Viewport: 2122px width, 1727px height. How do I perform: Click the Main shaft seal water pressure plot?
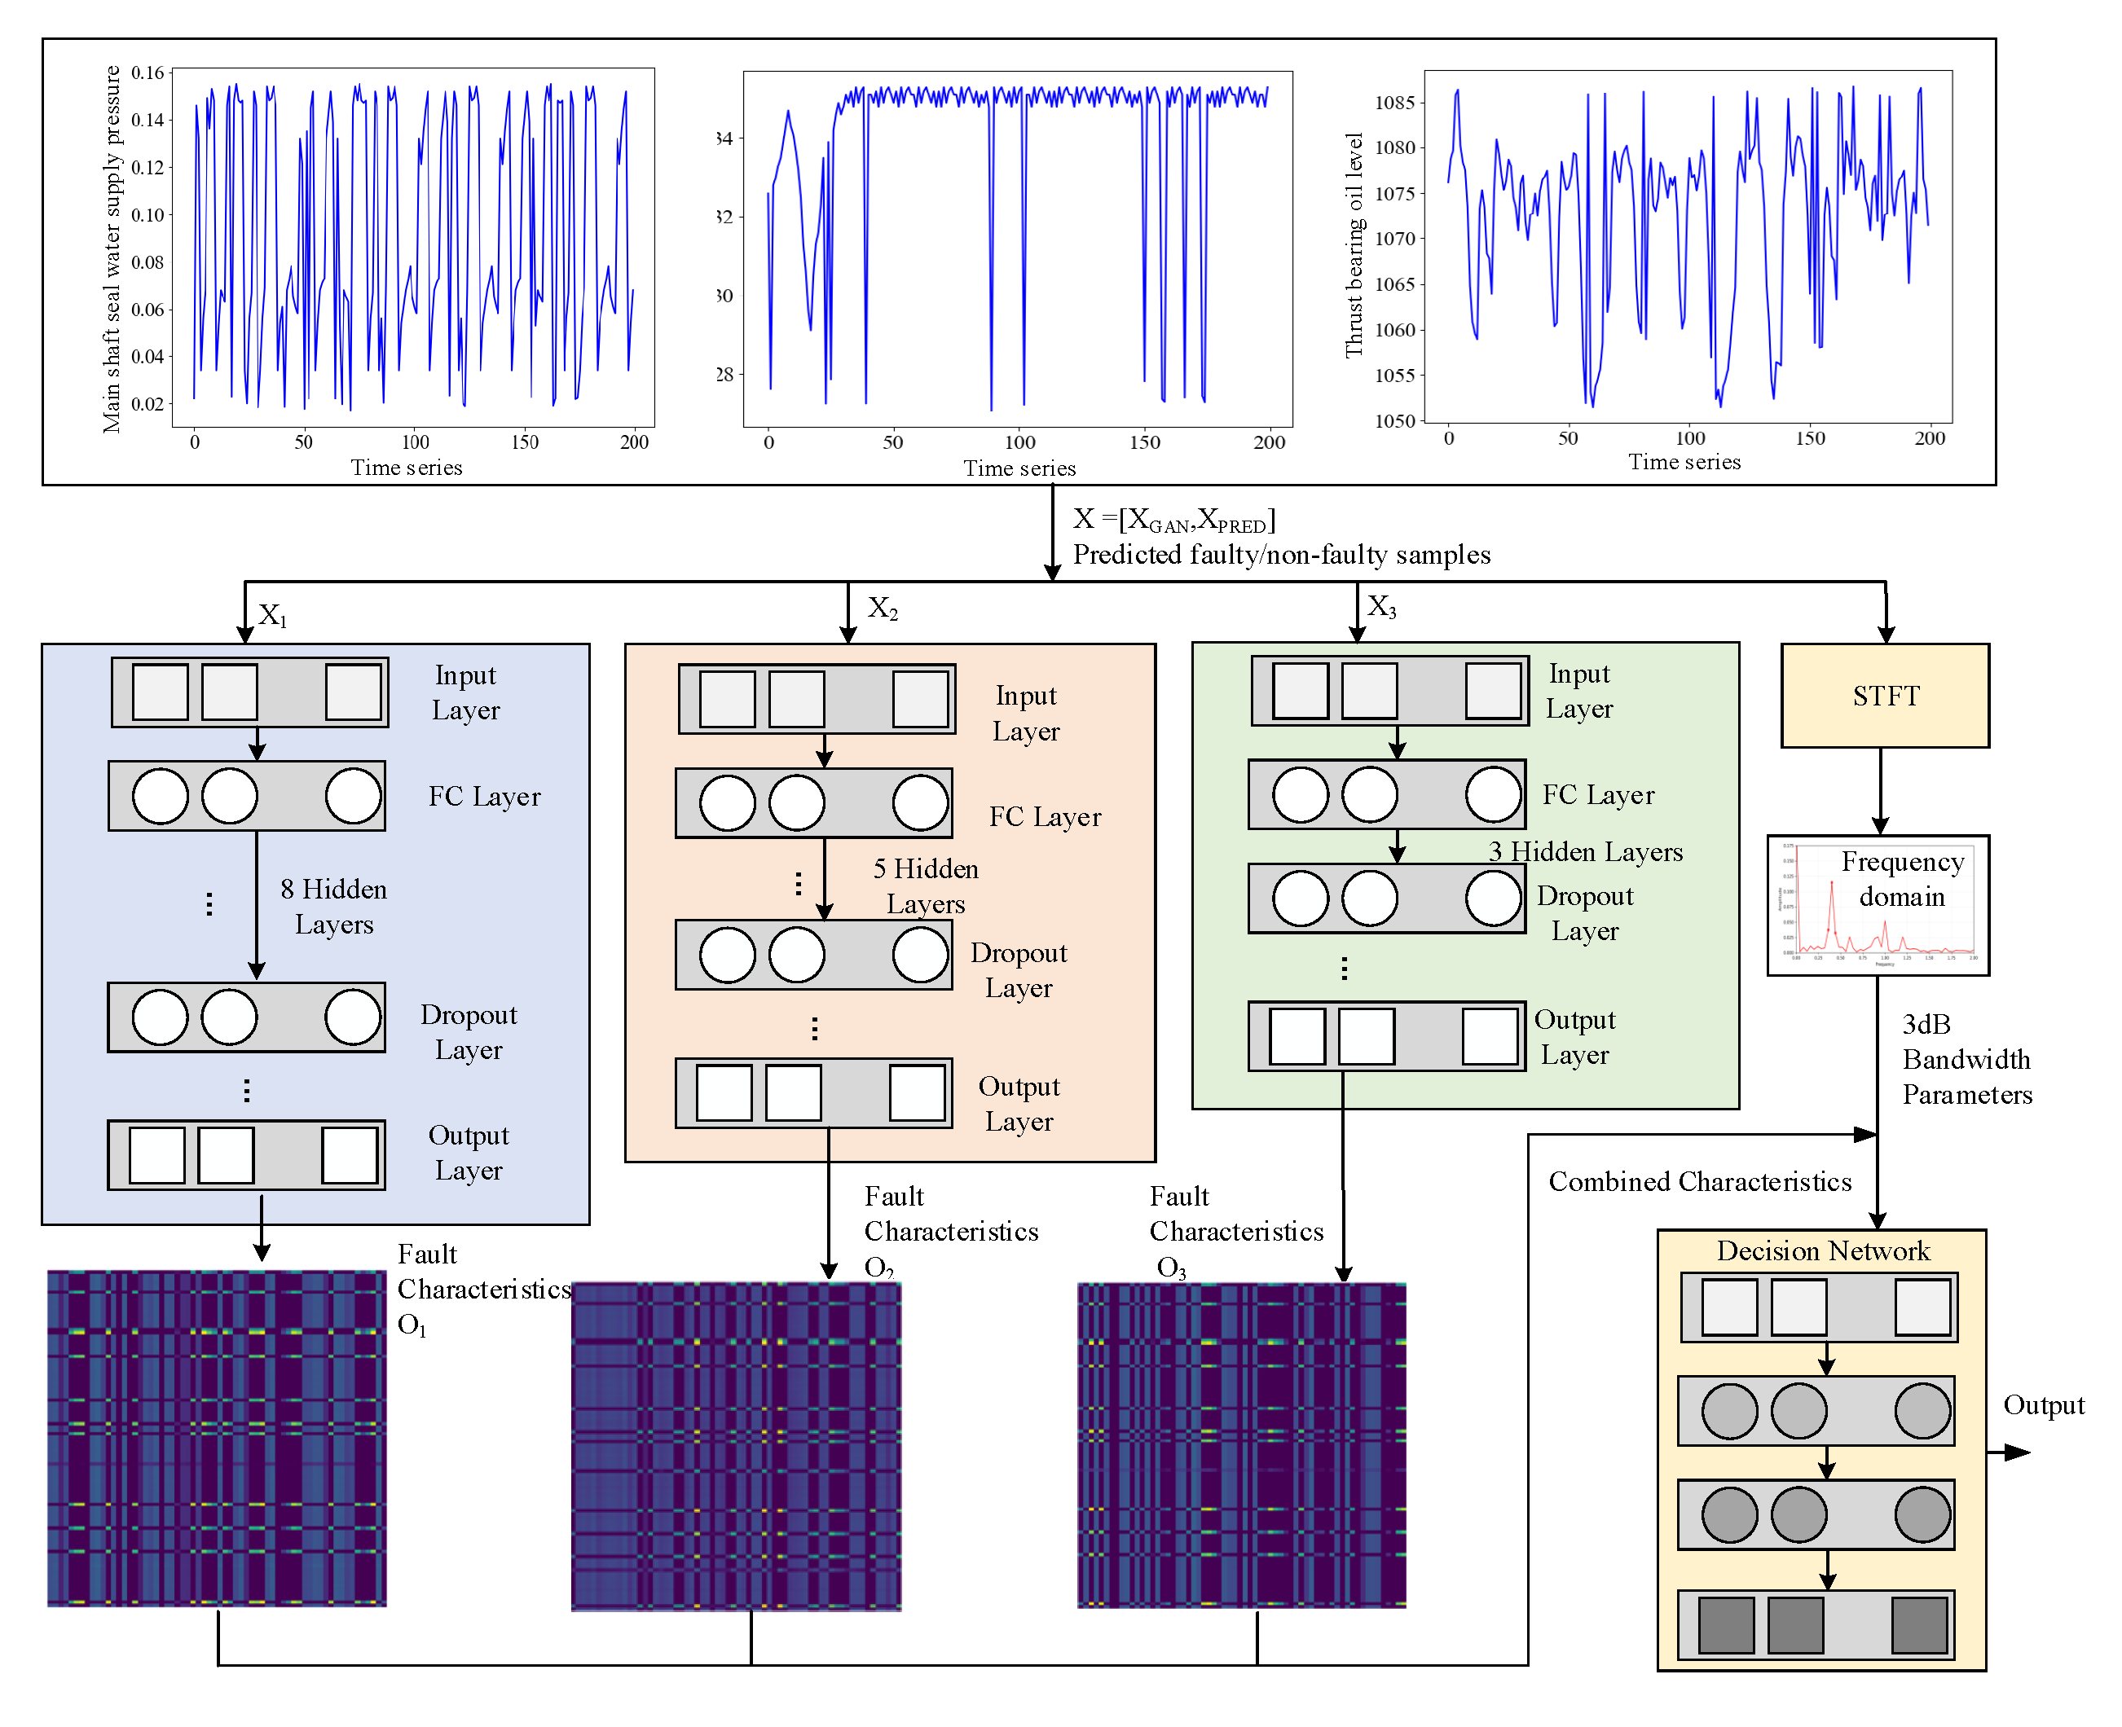[413, 247]
